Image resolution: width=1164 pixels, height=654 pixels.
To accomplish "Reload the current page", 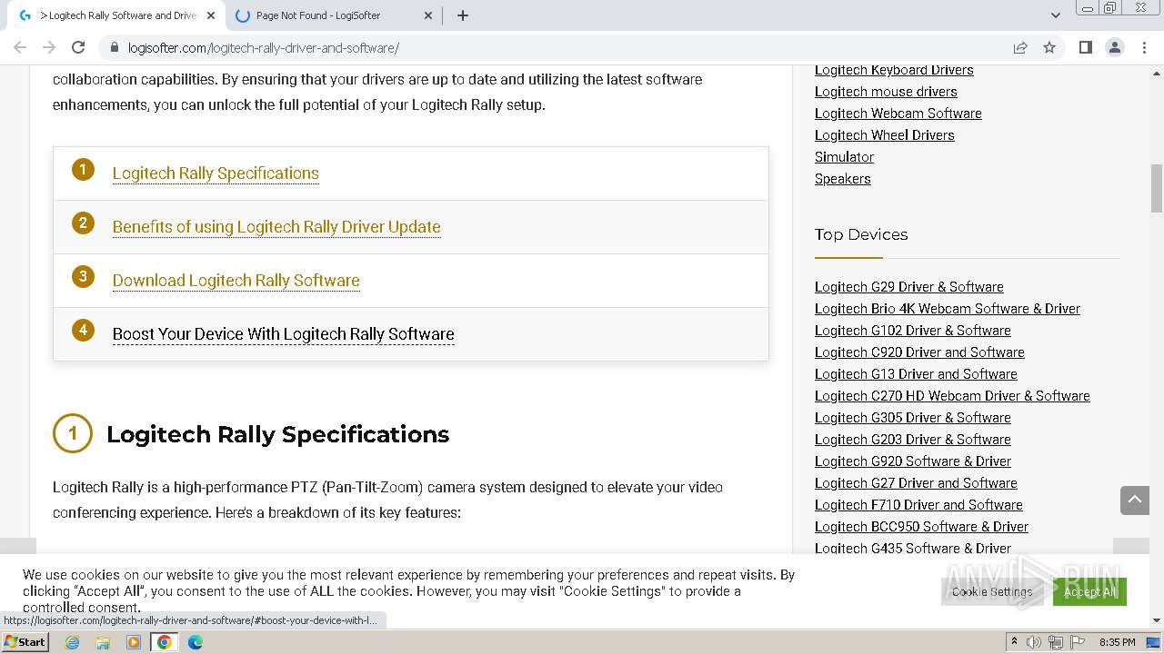I will tap(78, 47).
